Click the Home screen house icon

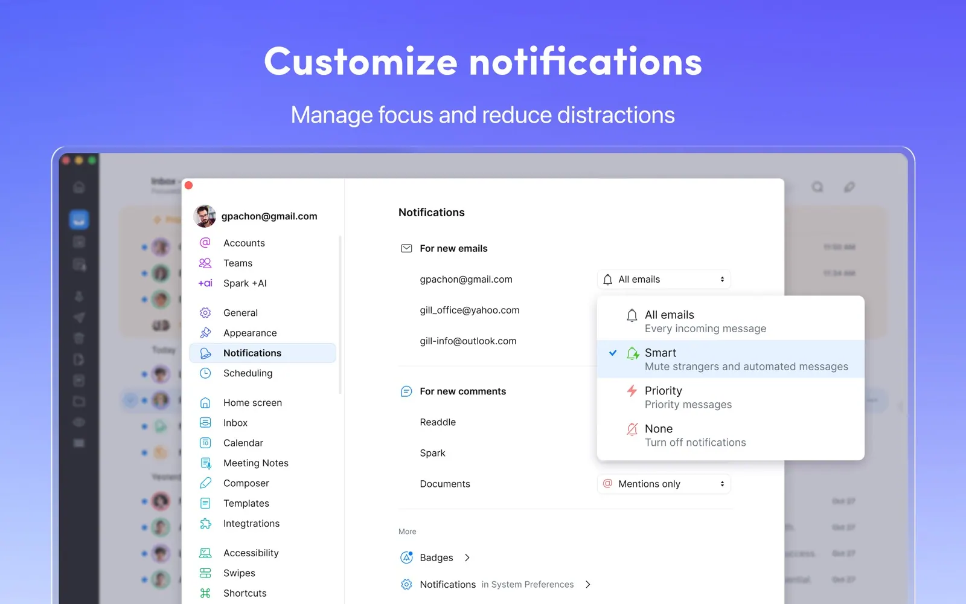pyautogui.click(x=205, y=403)
